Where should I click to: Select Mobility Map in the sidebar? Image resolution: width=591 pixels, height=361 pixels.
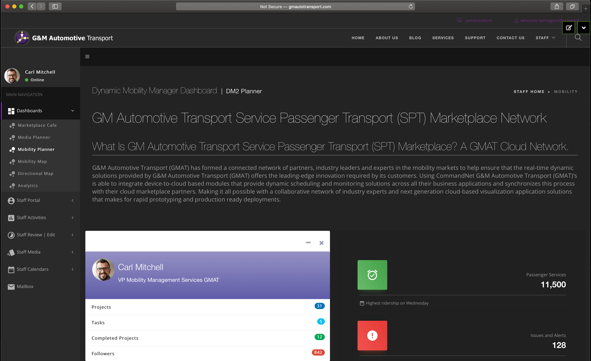click(32, 162)
